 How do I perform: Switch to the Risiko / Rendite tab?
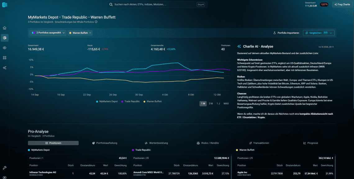click(208, 143)
